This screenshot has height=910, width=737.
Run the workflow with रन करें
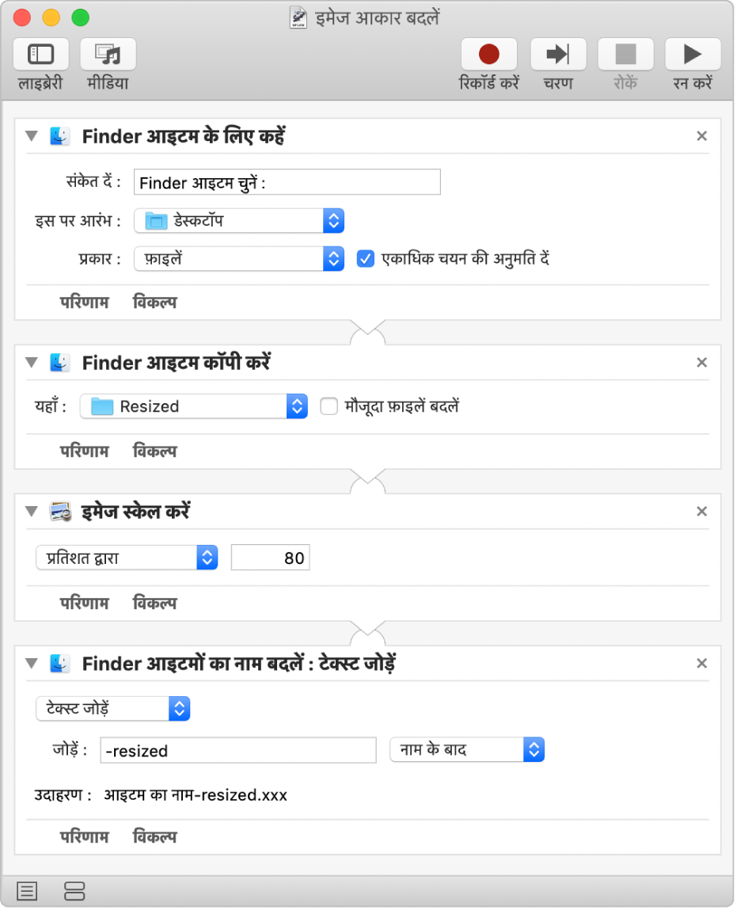pyautogui.click(x=693, y=55)
